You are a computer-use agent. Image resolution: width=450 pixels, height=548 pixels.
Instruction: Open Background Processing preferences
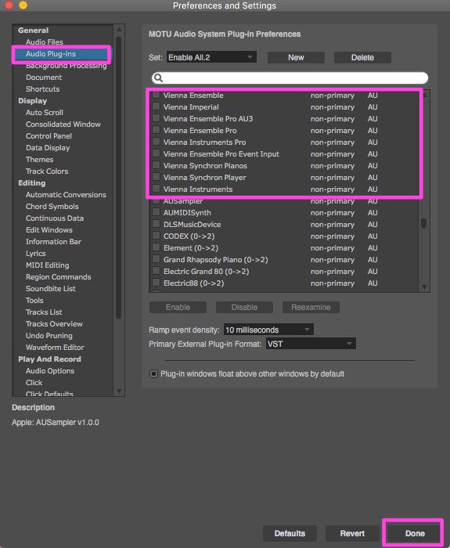click(x=66, y=66)
